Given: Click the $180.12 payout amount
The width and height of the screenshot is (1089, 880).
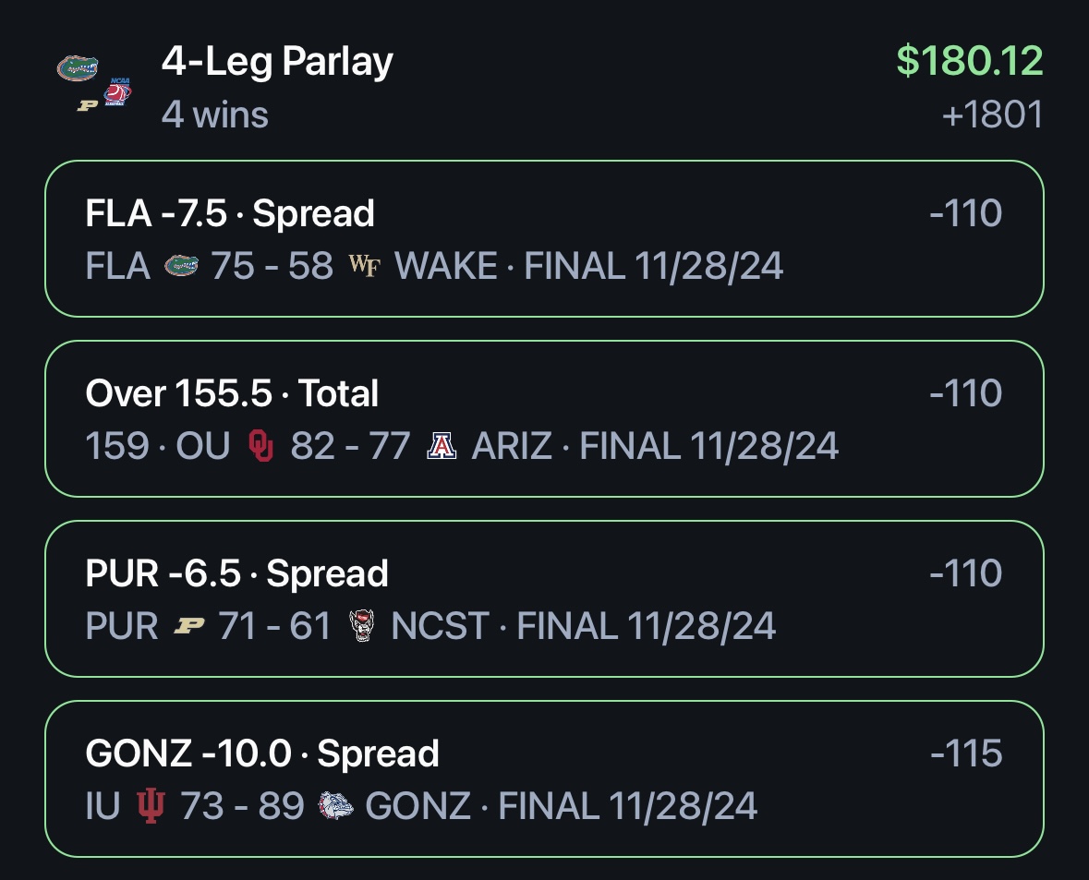Looking at the screenshot, I should click(970, 60).
